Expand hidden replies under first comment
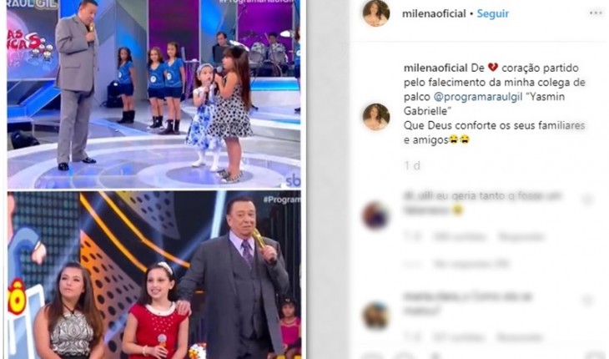 (x=471, y=264)
